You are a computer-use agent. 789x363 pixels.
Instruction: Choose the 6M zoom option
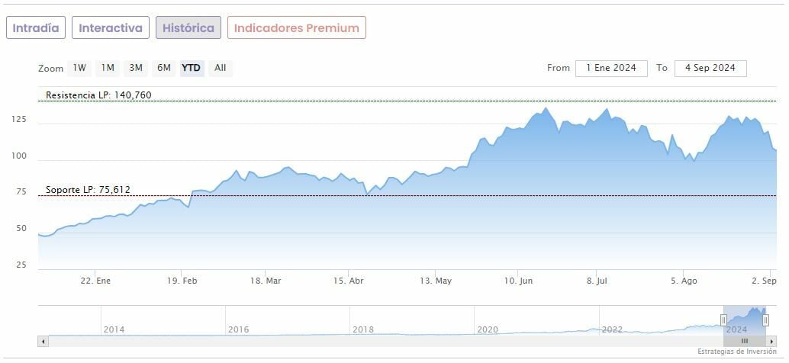164,68
